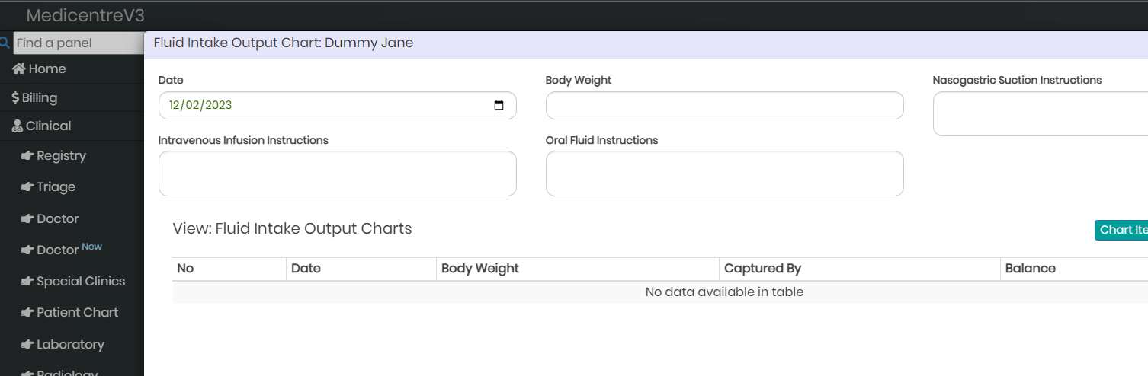Open the date picker calendar icon
Screen dimensions: 1148x376
[x=499, y=105]
